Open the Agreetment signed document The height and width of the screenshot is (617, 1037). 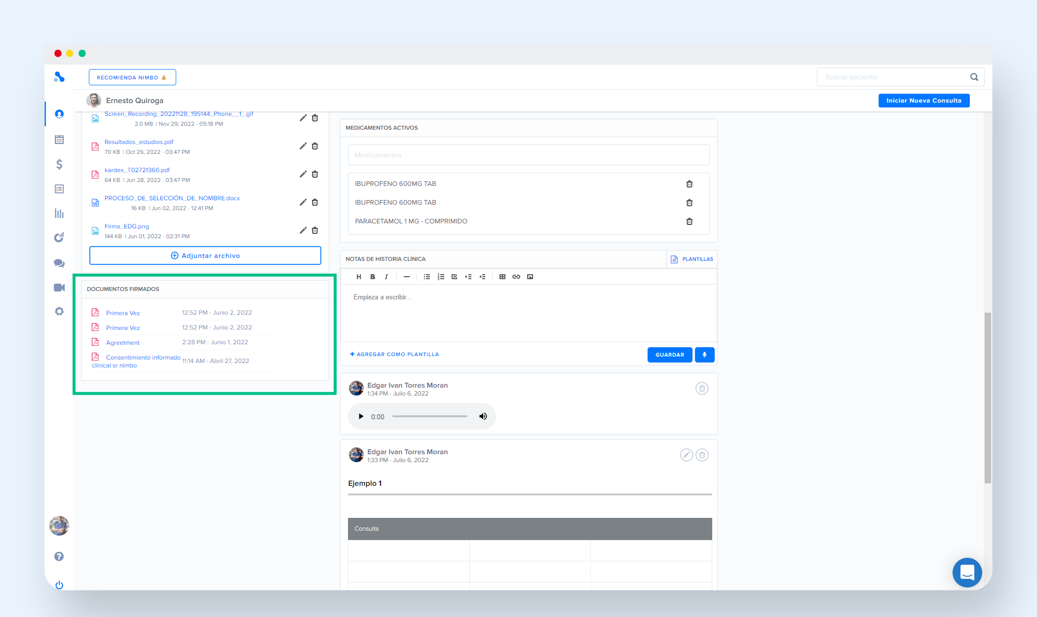coord(122,343)
